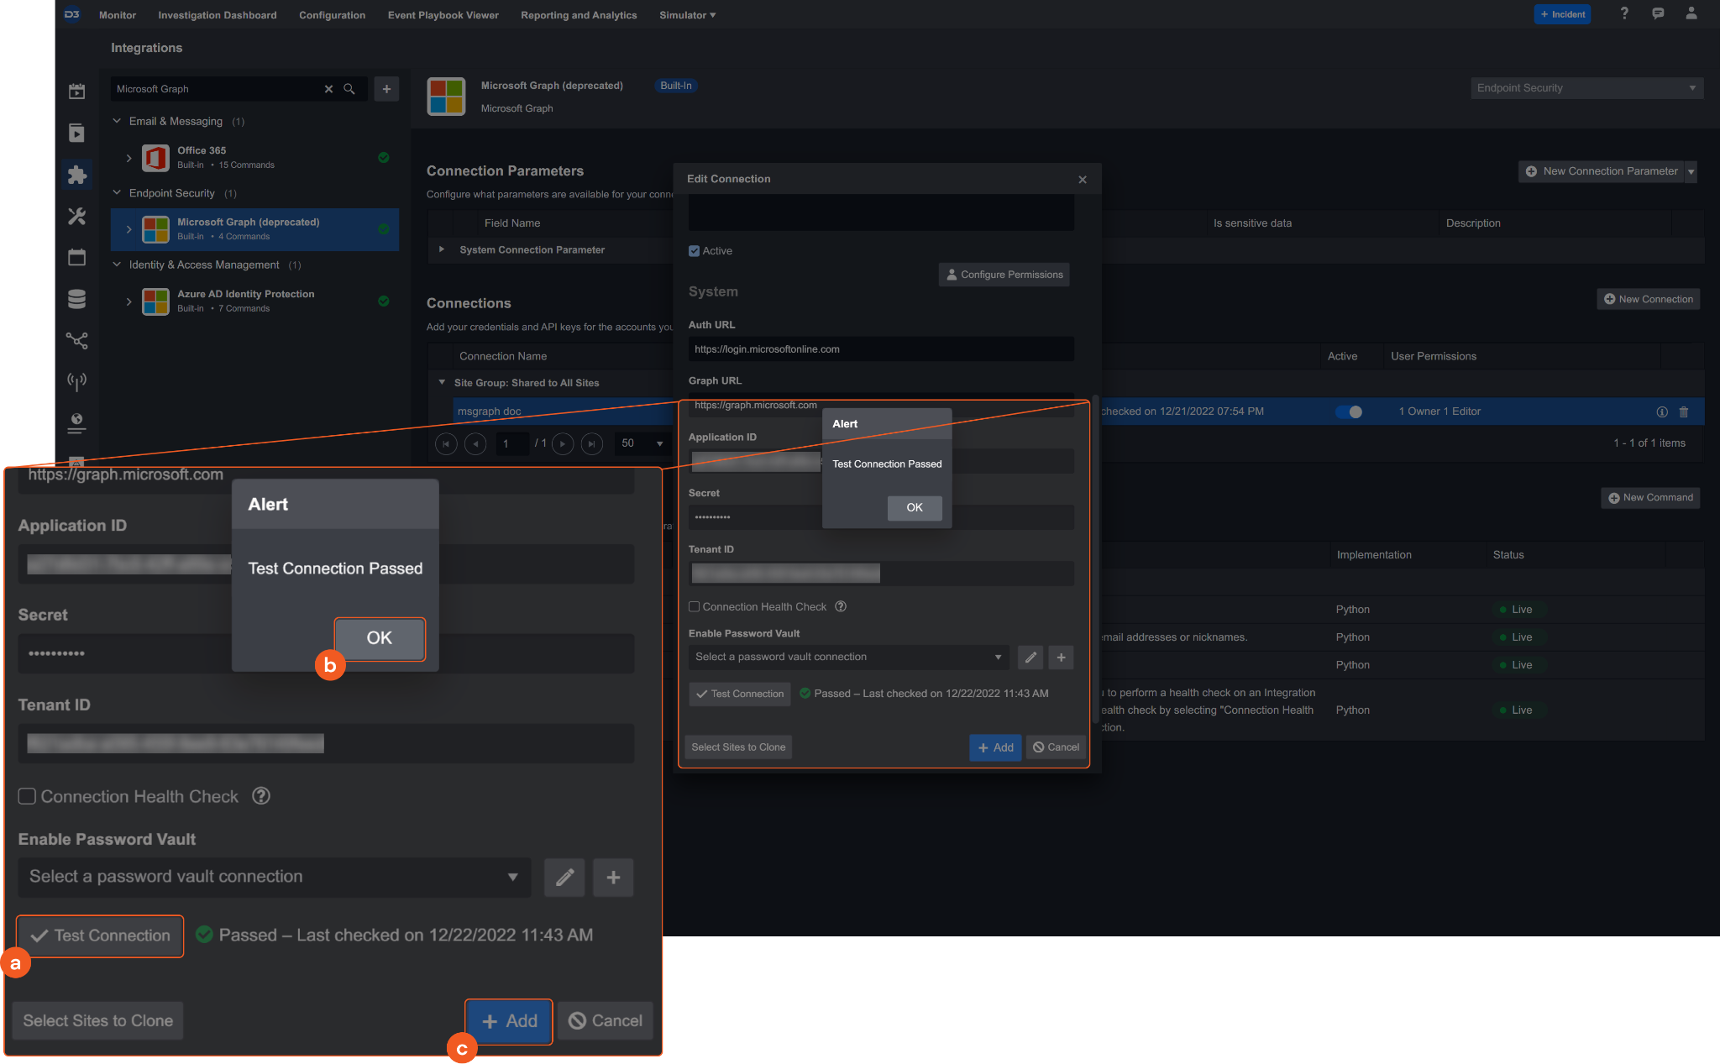Open the connections graph icon in sidebar
Screen dimensions: 1720x1064
click(76, 340)
